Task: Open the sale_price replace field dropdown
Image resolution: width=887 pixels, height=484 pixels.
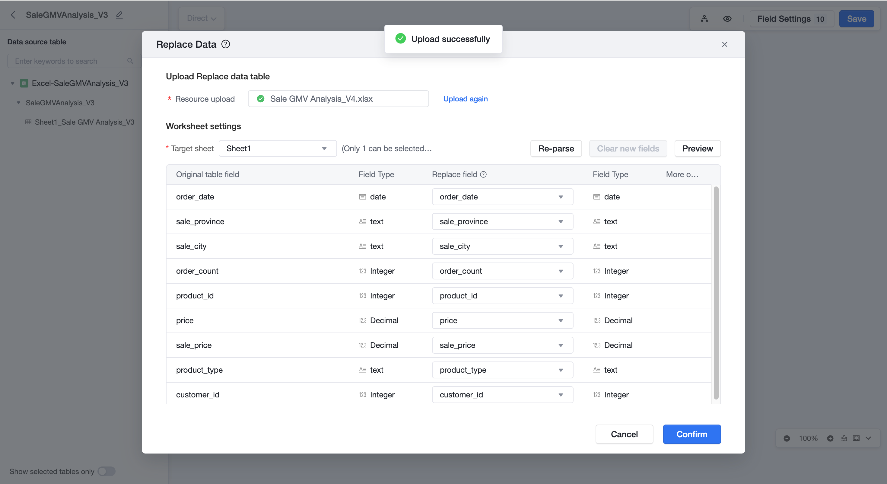Action: point(502,345)
